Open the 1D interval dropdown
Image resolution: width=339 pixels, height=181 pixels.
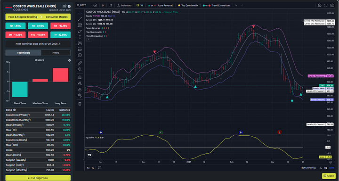(103, 5)
